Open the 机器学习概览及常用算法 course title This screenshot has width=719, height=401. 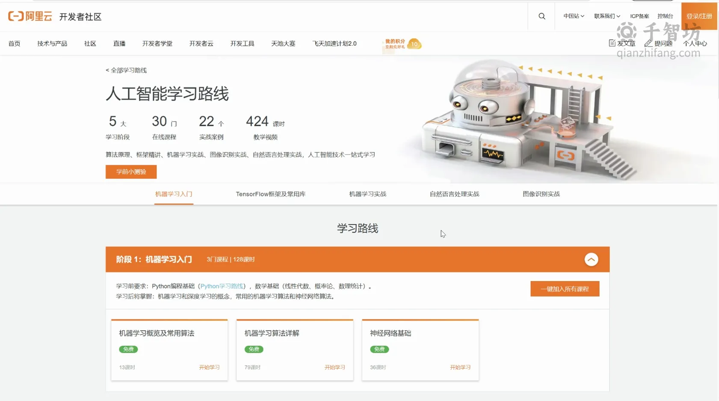157,333
